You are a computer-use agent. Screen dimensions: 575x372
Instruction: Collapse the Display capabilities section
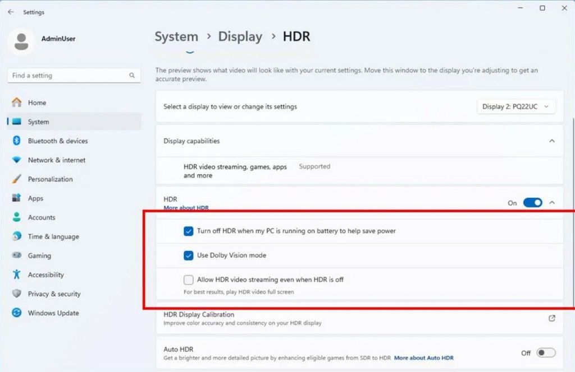[551, 141]
